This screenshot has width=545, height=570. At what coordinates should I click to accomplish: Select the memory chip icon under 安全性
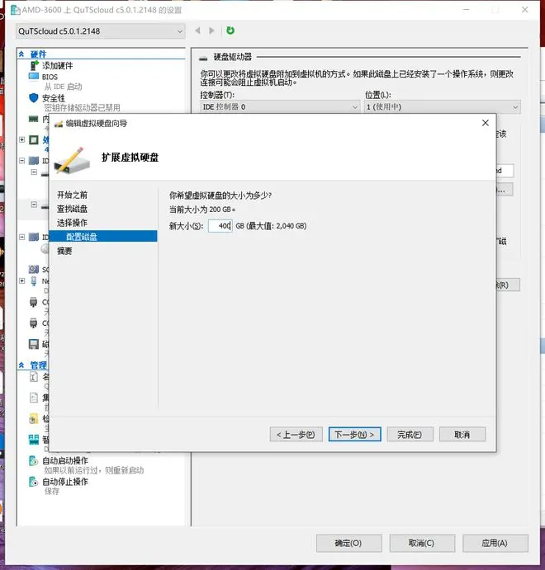click(x=34, y=119)
